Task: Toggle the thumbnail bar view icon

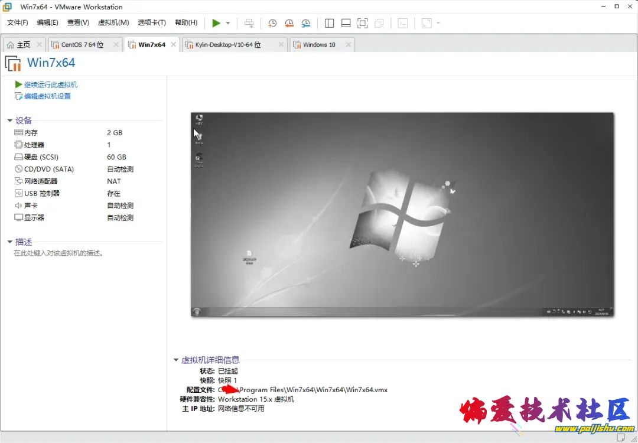Action: 346,23
